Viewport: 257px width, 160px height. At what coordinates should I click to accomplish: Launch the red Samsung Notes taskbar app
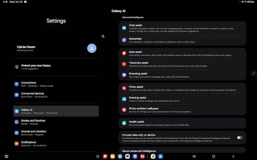click(105, 156)
